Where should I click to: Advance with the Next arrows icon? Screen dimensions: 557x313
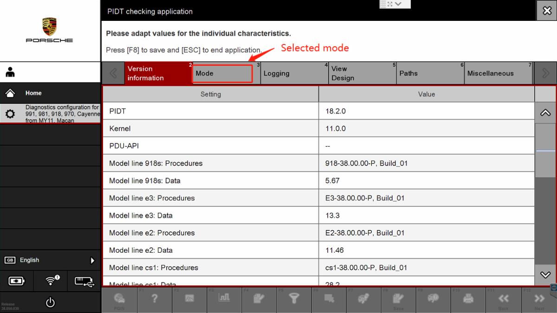point(538,299)
